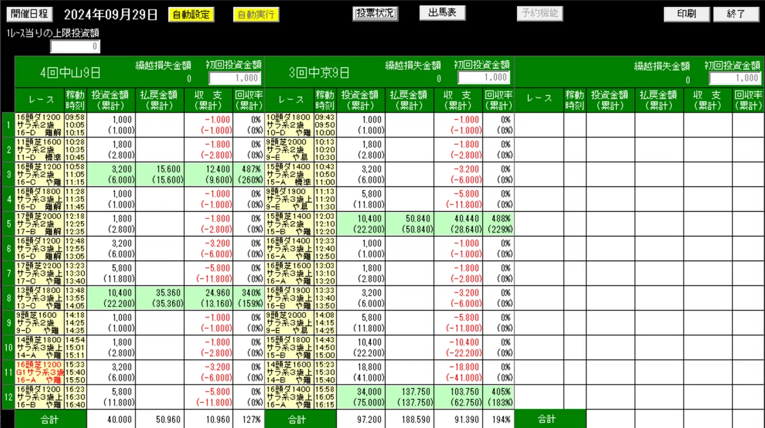765x428 pixels.
Task: Open the 出馬表 race card
Action: (x=442, y=13)
